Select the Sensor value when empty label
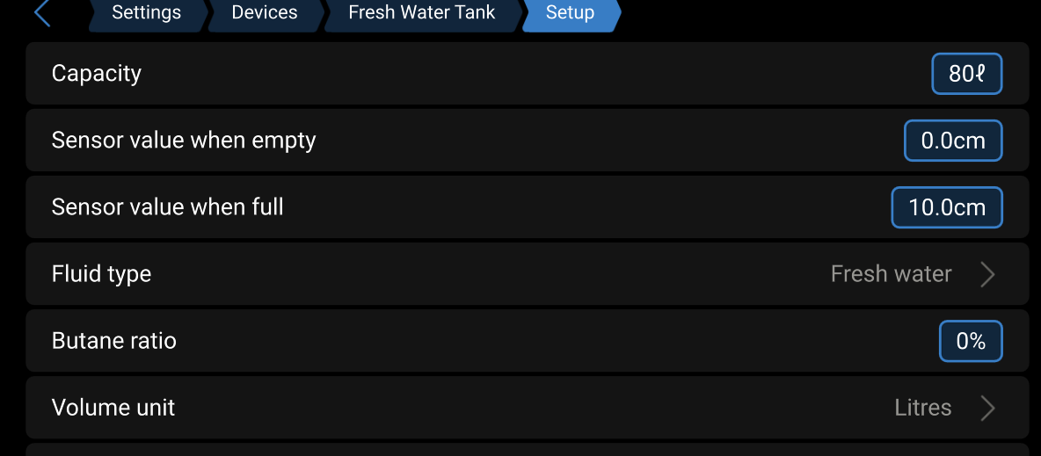 click(x=184, y=141)
